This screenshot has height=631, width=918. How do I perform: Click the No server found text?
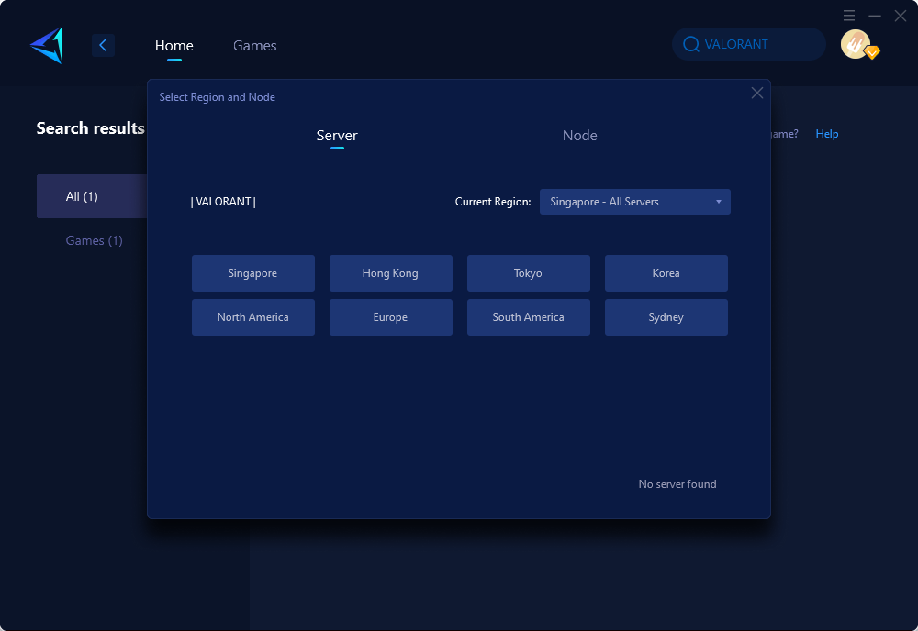[677, 484]
